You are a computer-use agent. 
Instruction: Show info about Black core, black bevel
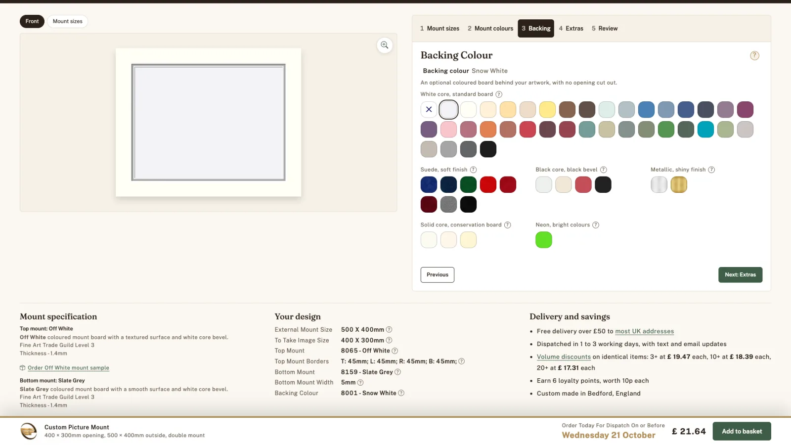click(604, 170)
